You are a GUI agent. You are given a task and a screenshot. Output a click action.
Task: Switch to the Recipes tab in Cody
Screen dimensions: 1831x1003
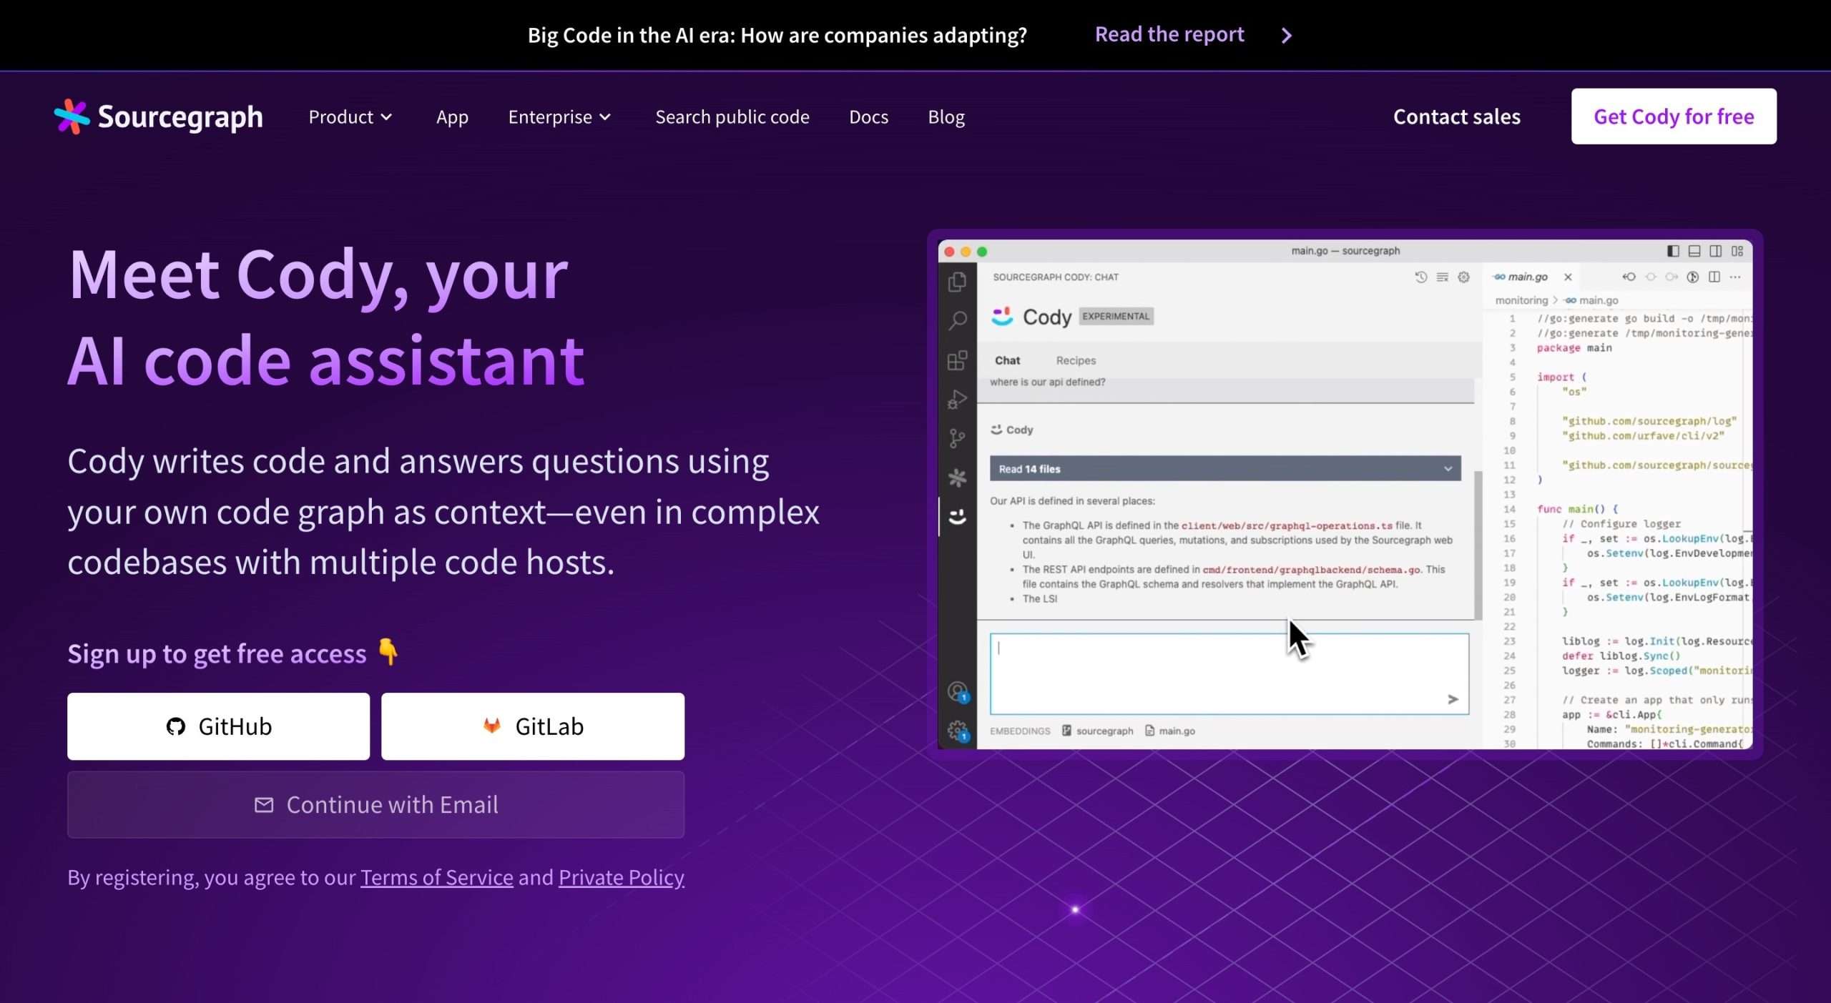(x=1076, y=360)
